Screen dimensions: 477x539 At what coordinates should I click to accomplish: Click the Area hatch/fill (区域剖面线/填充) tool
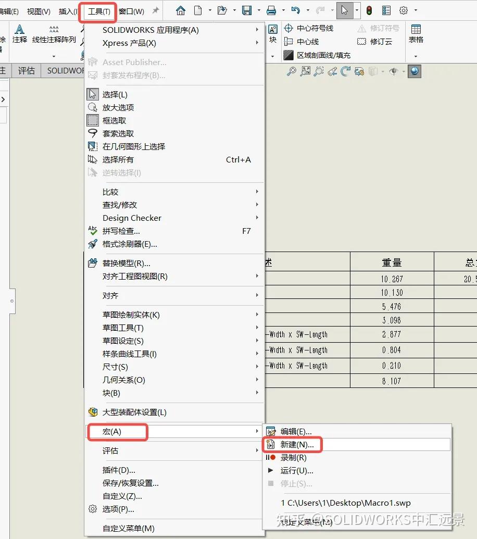click(x=317, y=55)
